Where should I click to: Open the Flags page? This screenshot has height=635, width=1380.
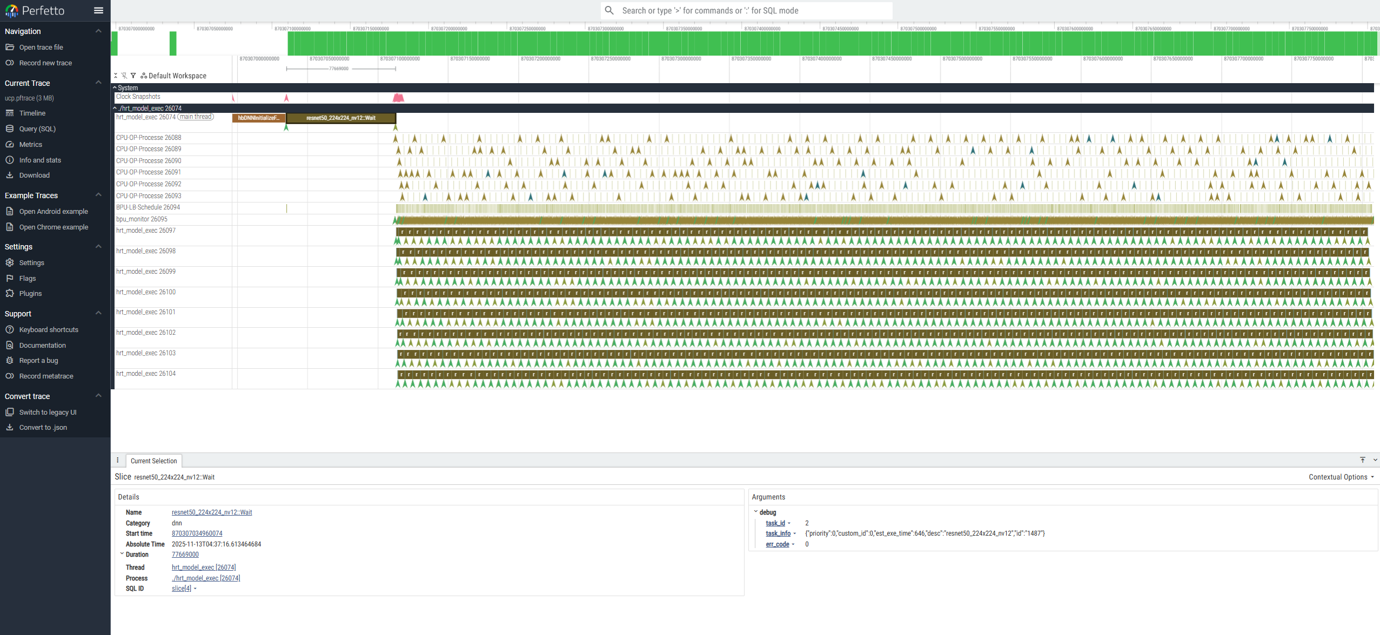coord(27,278)
